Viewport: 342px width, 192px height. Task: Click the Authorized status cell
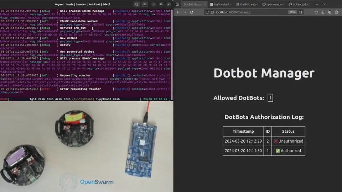(x=288, y=151)
